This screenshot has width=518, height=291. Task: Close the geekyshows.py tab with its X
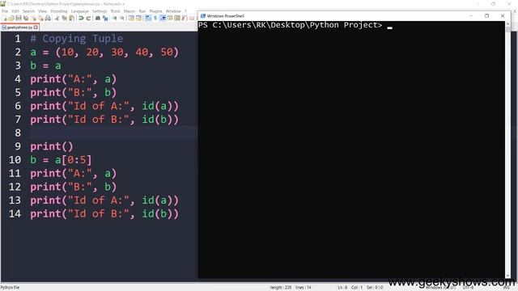tap(36, 27)
